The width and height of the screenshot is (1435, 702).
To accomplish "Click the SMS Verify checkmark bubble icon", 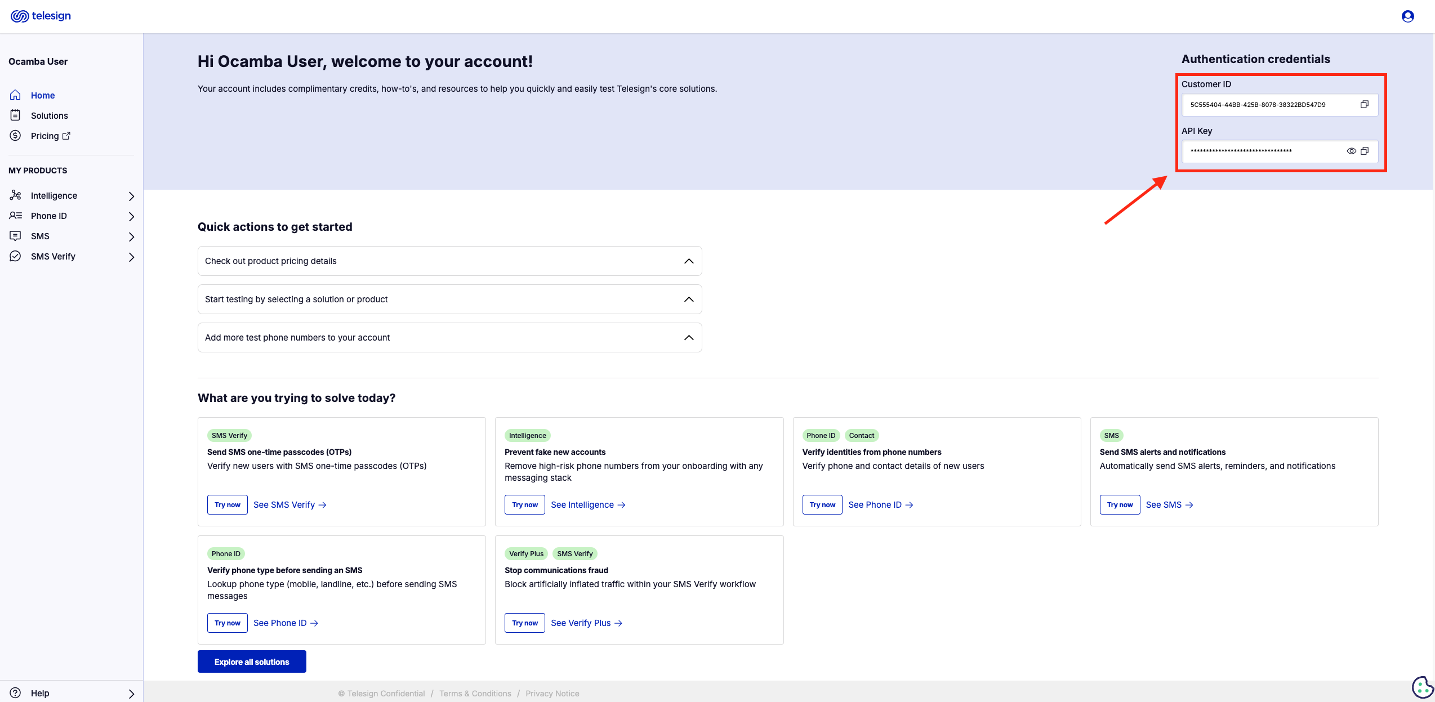I will [15, 256].
